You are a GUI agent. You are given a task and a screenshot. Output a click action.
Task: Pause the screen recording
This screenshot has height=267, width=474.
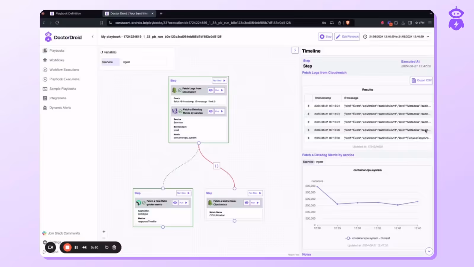coord(76,247)
